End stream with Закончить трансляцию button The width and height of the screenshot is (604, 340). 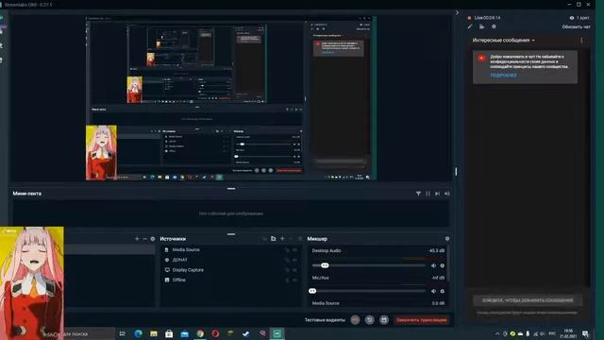(422, 320)
